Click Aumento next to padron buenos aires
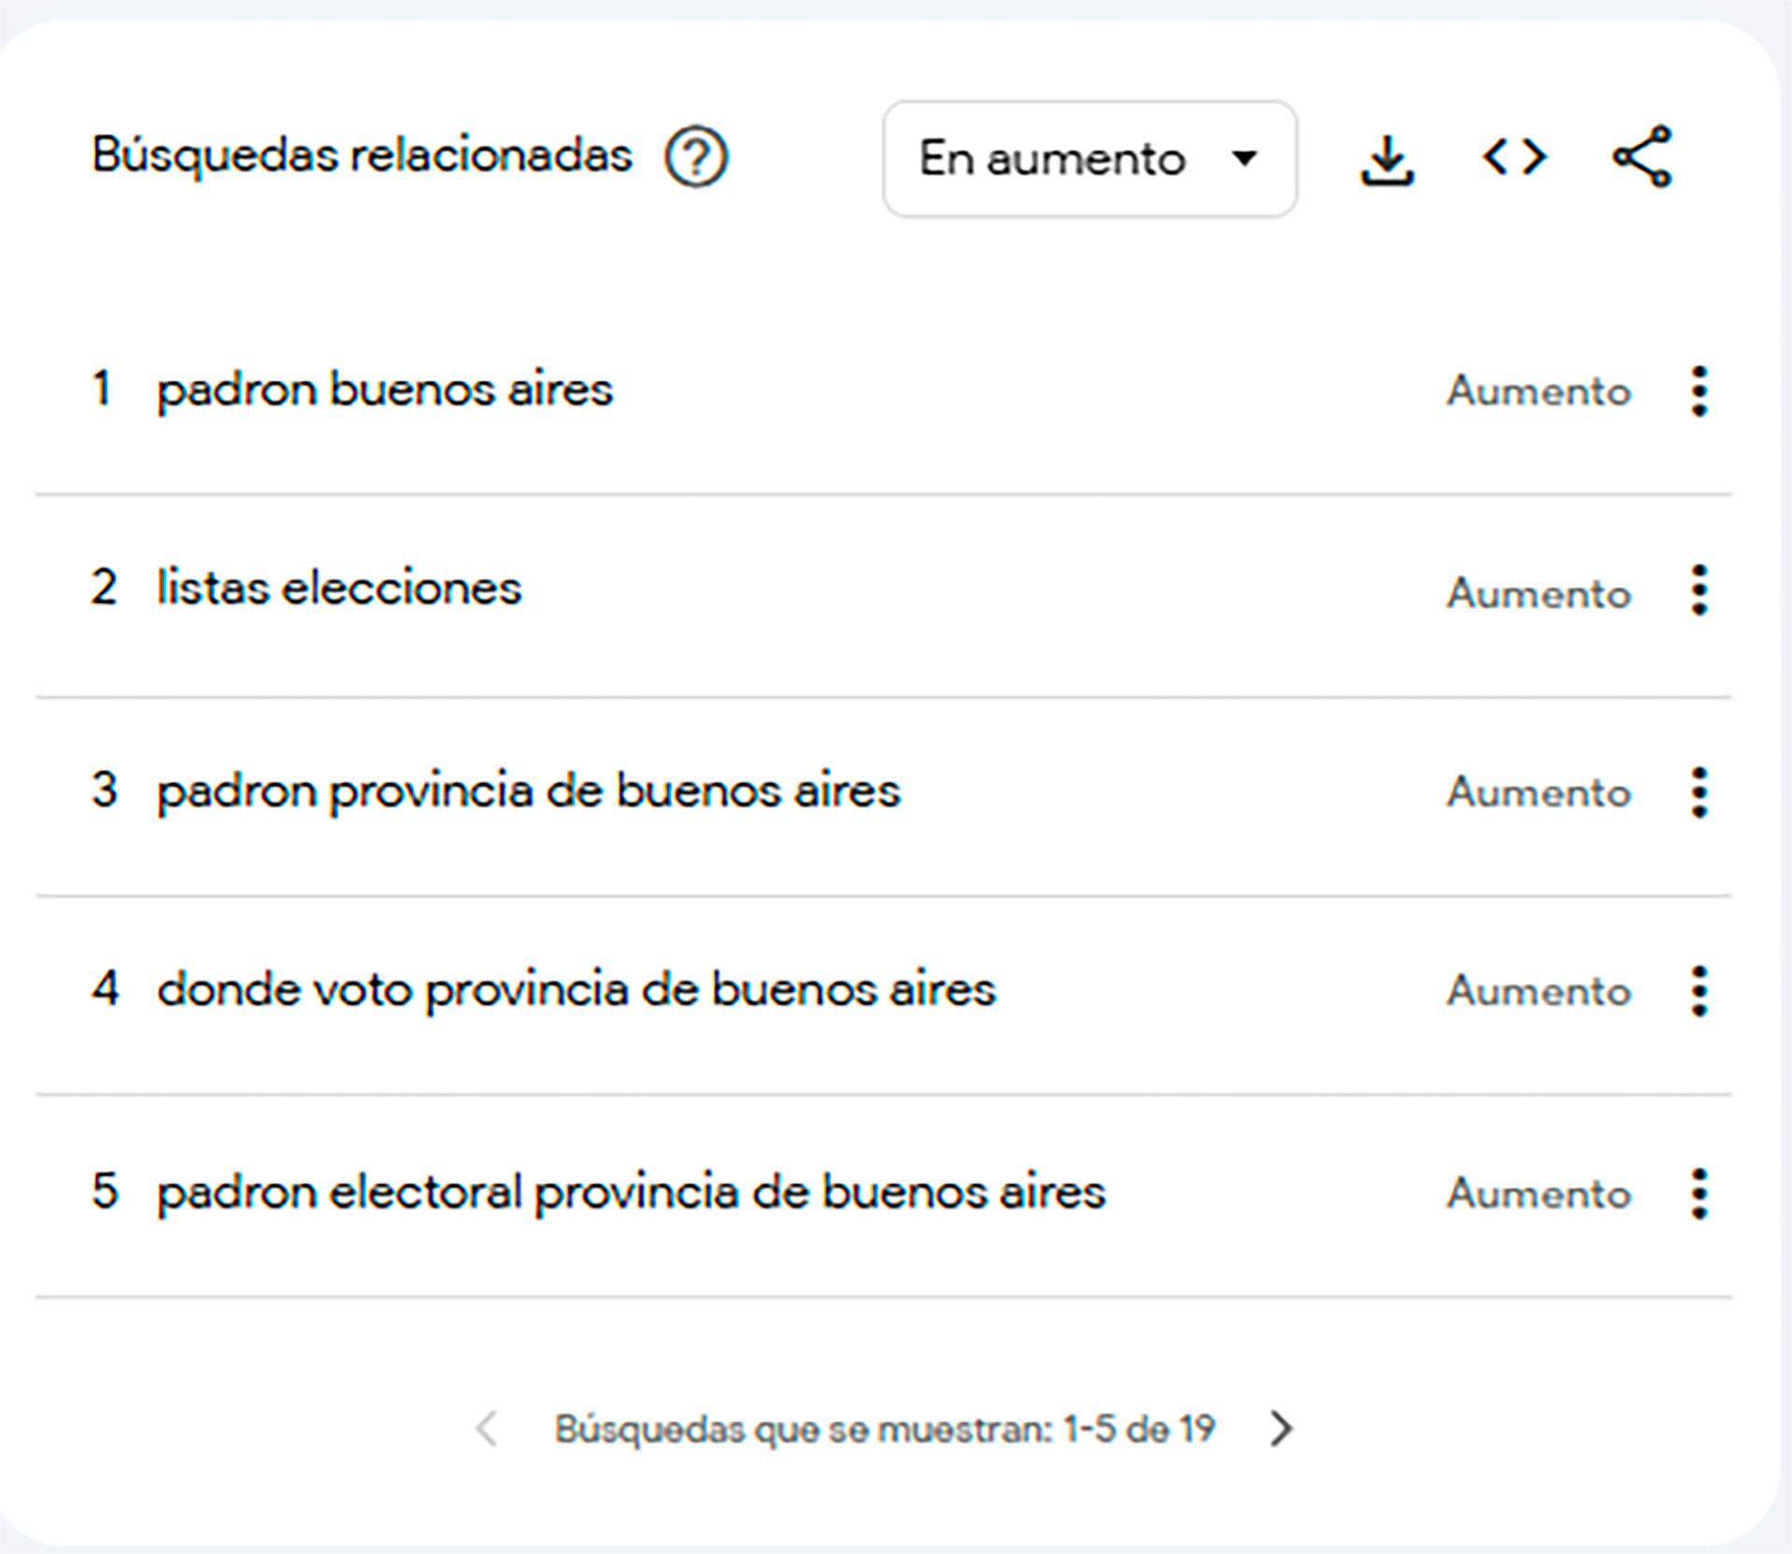 coord(1537,392)
